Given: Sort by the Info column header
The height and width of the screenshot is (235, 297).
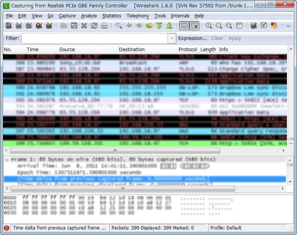Looking at the screenshot, I should pos(252,50).
